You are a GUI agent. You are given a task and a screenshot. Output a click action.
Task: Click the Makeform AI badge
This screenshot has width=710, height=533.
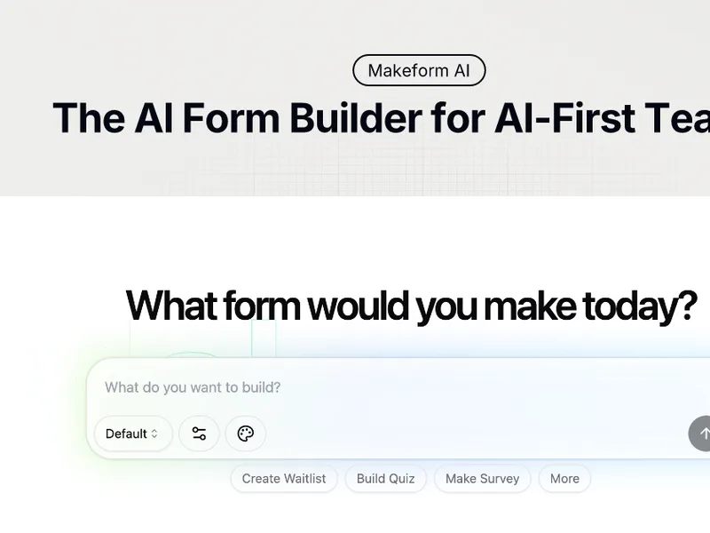pos(419,70)
